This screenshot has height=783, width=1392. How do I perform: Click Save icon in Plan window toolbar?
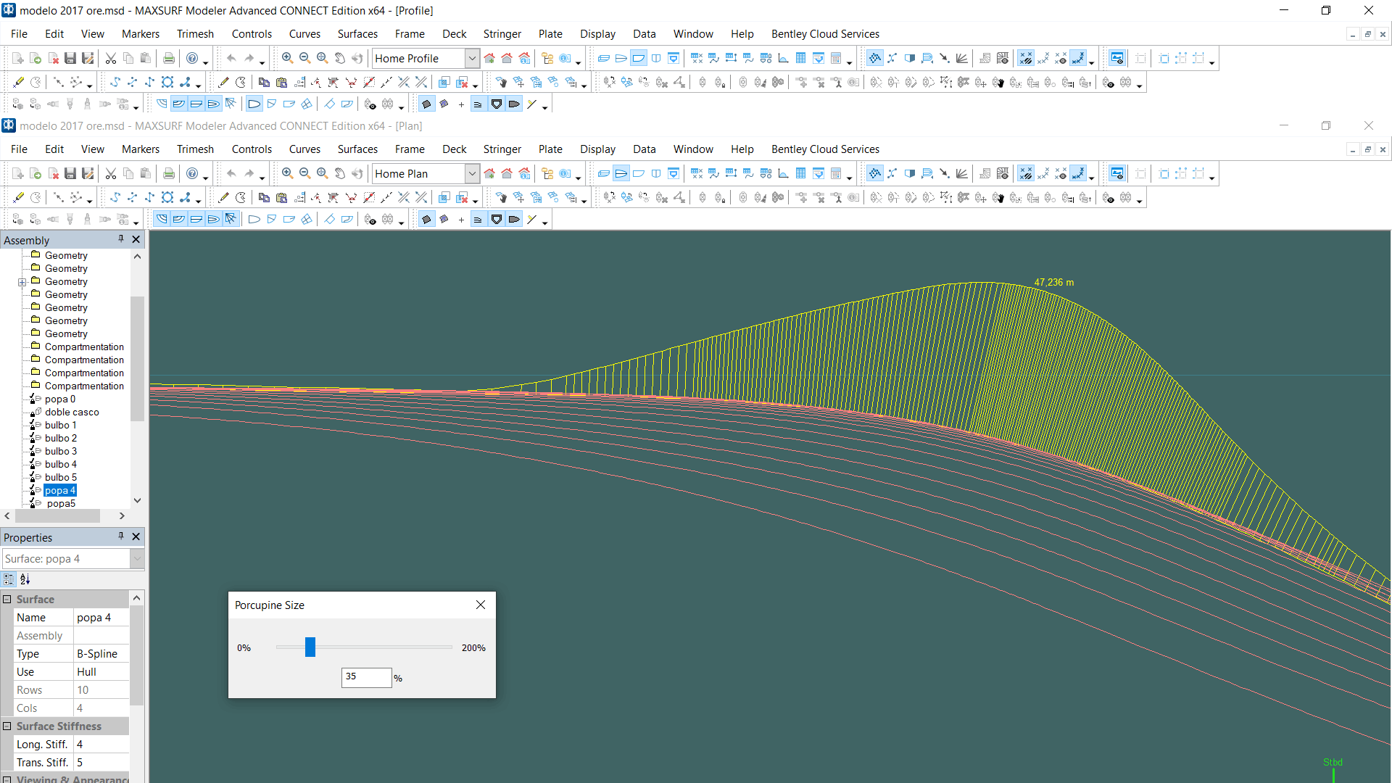coord(70,174)
